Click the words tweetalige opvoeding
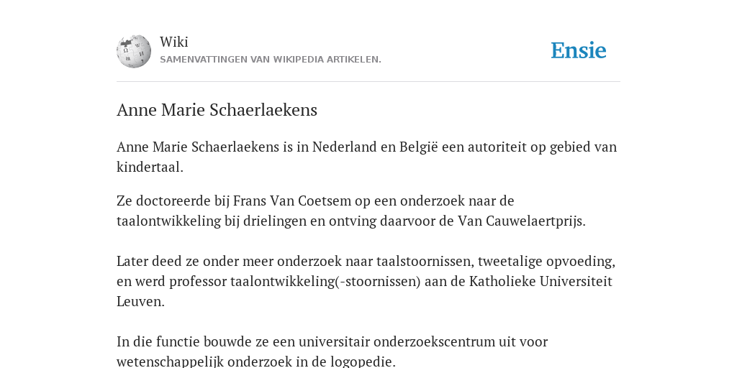Viewport: 737px width, 368px height. point(546,262)
